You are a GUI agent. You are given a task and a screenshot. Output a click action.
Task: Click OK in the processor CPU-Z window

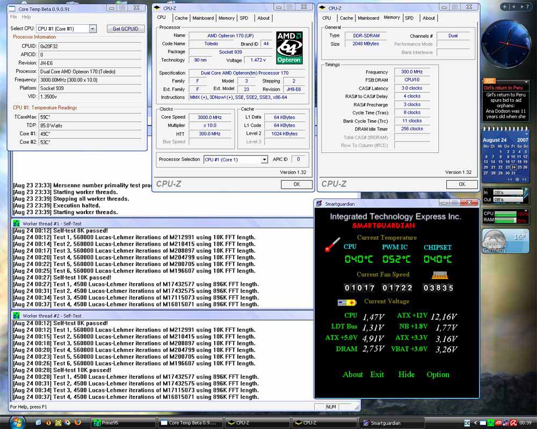point(296,184)
